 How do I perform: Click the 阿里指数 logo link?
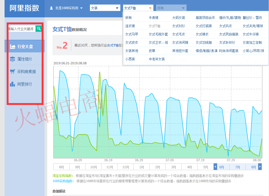point(24,8)
